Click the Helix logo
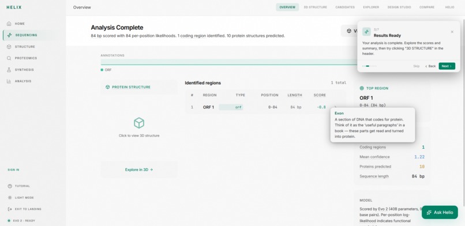Screen dimensions: 465x226 tap(14, 7)
